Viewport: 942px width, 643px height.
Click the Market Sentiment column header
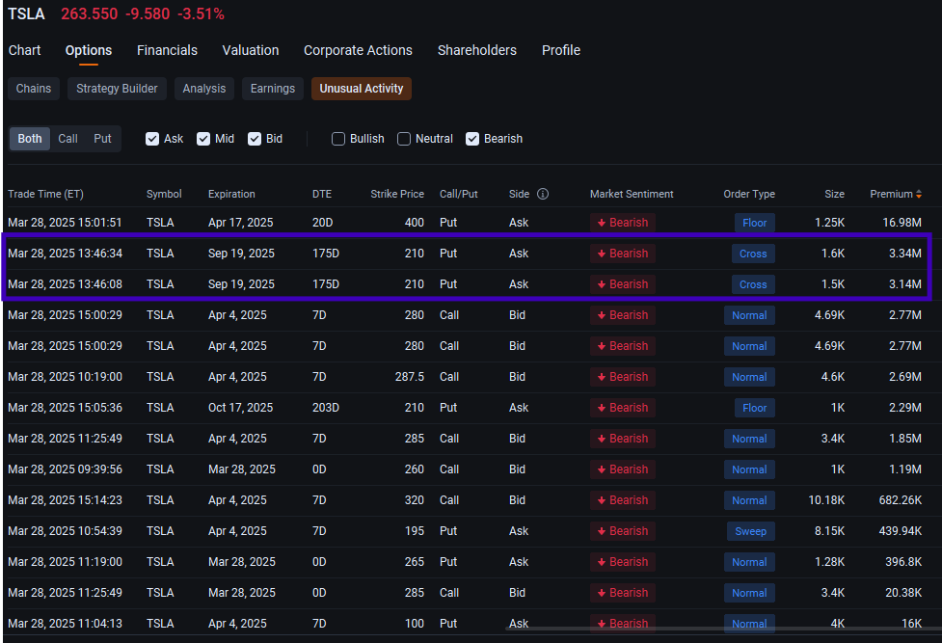click(x=632, y=194)
